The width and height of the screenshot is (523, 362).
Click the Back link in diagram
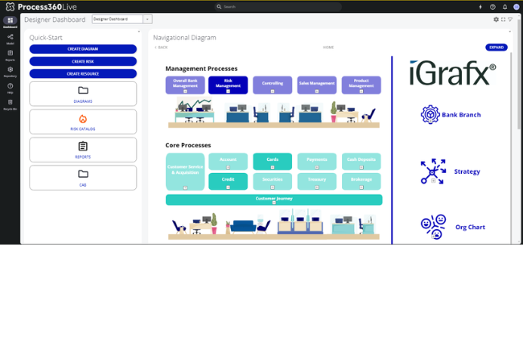click(161, 47)
